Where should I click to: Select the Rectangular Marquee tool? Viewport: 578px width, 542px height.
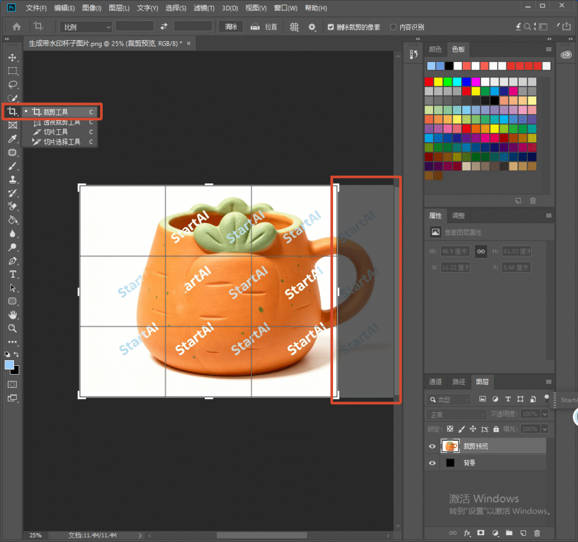point(12,71)
